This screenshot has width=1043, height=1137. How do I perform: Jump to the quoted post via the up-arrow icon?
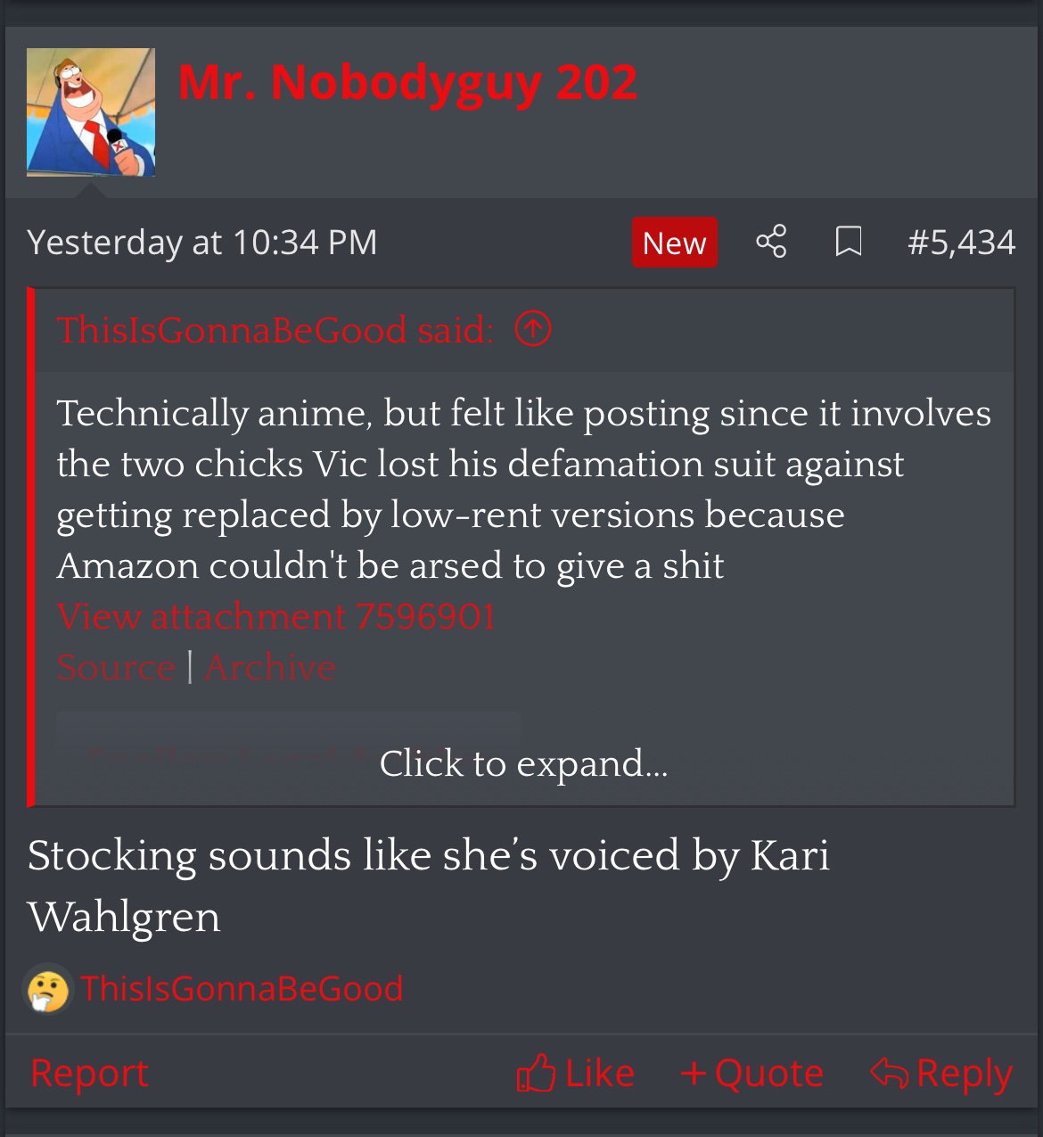pos(533,330)
